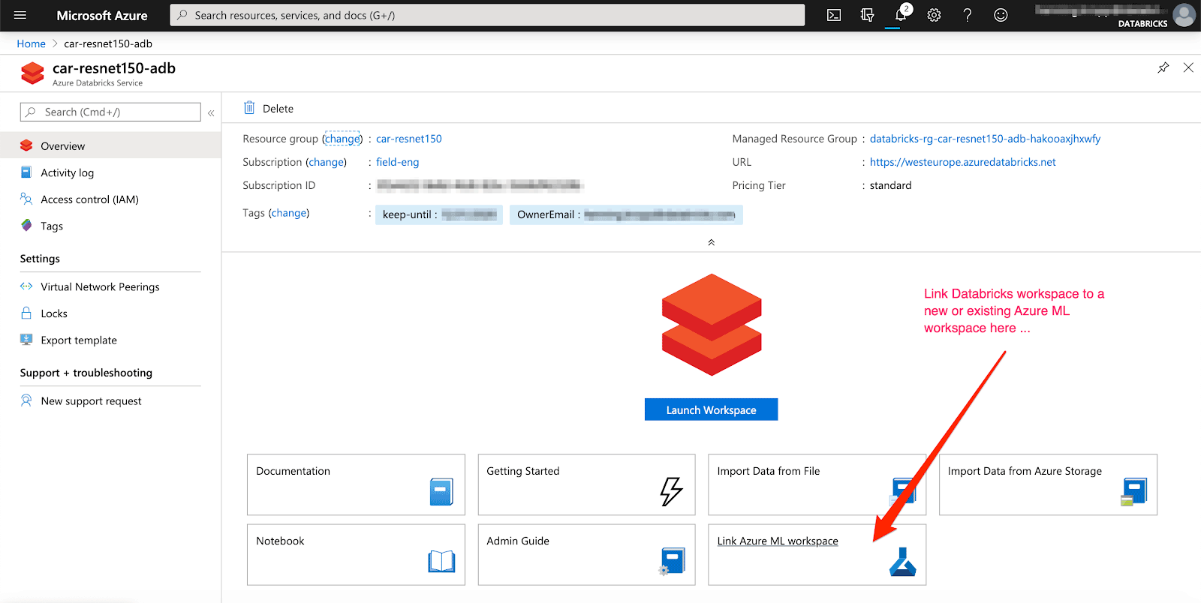This screenshot has width=1201, height=603.
Task: Collapse the essentials section with the chevron
Action: pos(711,242)
